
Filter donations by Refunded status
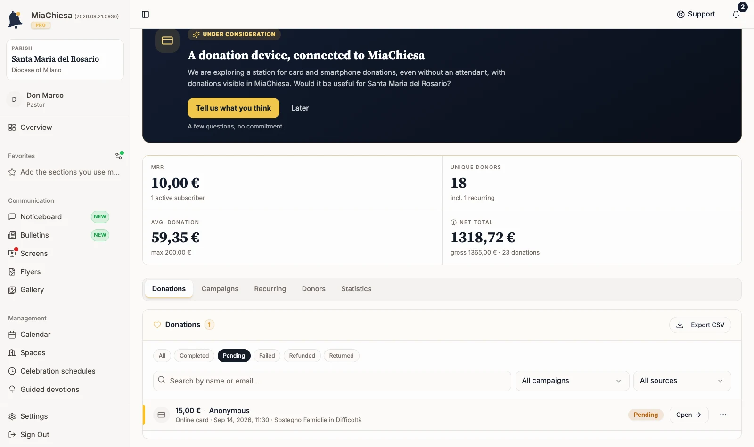point(302,356)
